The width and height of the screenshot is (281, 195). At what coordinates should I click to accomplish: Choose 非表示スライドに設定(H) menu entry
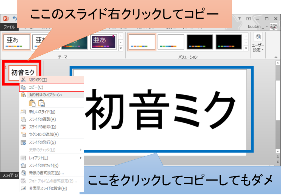point(51,188)
